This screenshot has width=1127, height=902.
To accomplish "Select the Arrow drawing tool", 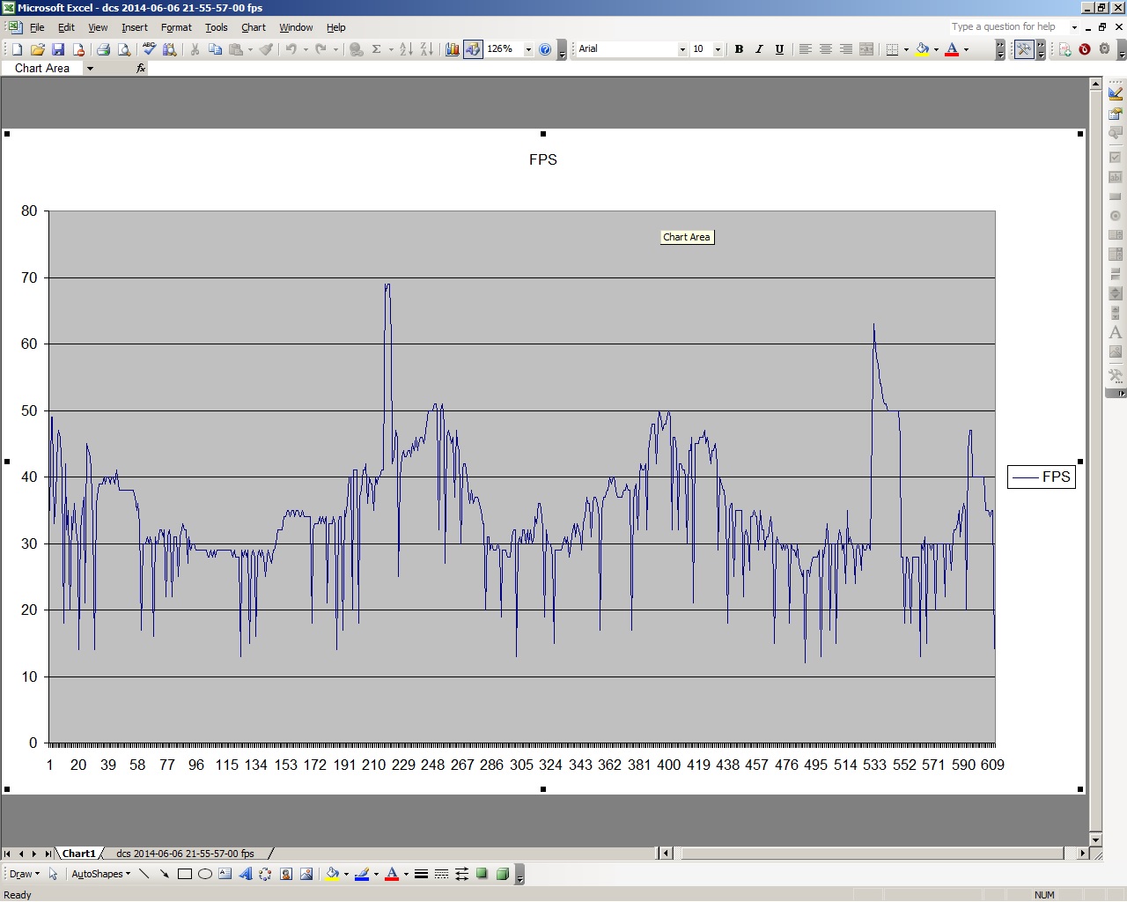I will [x=165, y=874].
